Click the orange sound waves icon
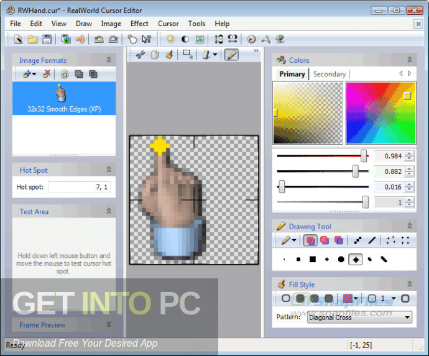The width and height of the screenshot is (429, 356). pos(80,39)
